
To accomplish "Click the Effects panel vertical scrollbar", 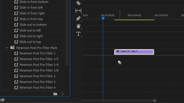I will tap(67, 33).
